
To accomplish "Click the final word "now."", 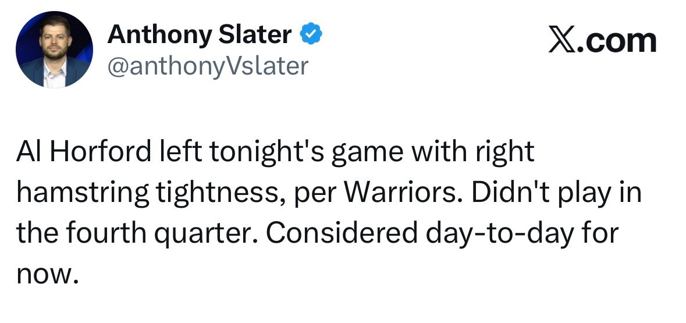I will [x=47, y=276].
